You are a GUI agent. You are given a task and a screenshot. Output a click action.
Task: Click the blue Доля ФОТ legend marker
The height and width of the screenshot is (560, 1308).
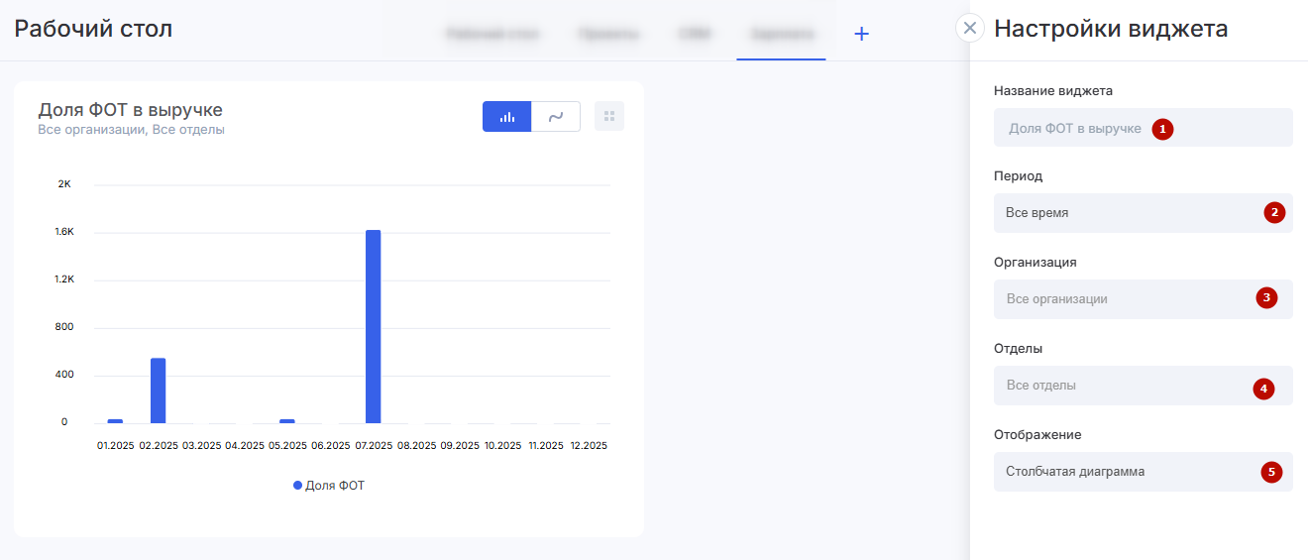click(x=297, y=486)
